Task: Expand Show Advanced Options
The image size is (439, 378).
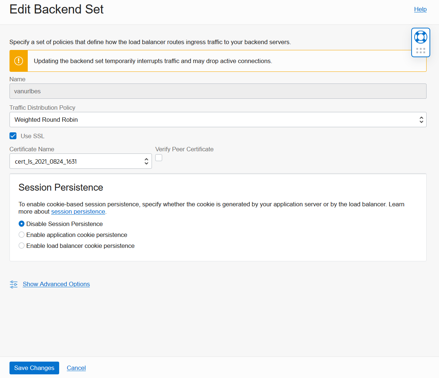Action: point(56,284)
